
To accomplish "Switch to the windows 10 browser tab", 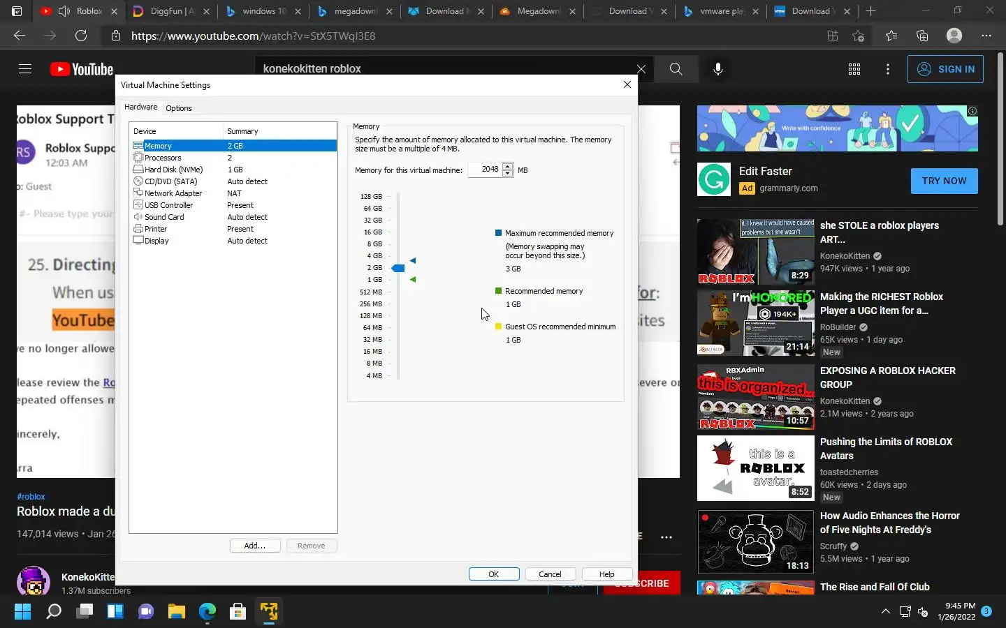I will [x=263, y=11].
